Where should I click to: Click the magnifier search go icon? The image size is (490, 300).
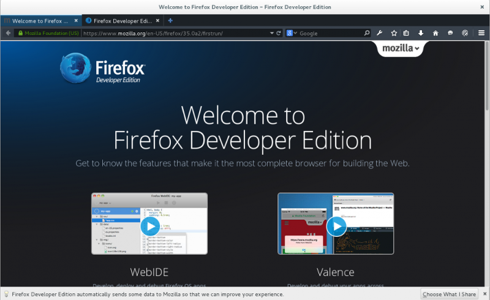[x=367, y=33]
